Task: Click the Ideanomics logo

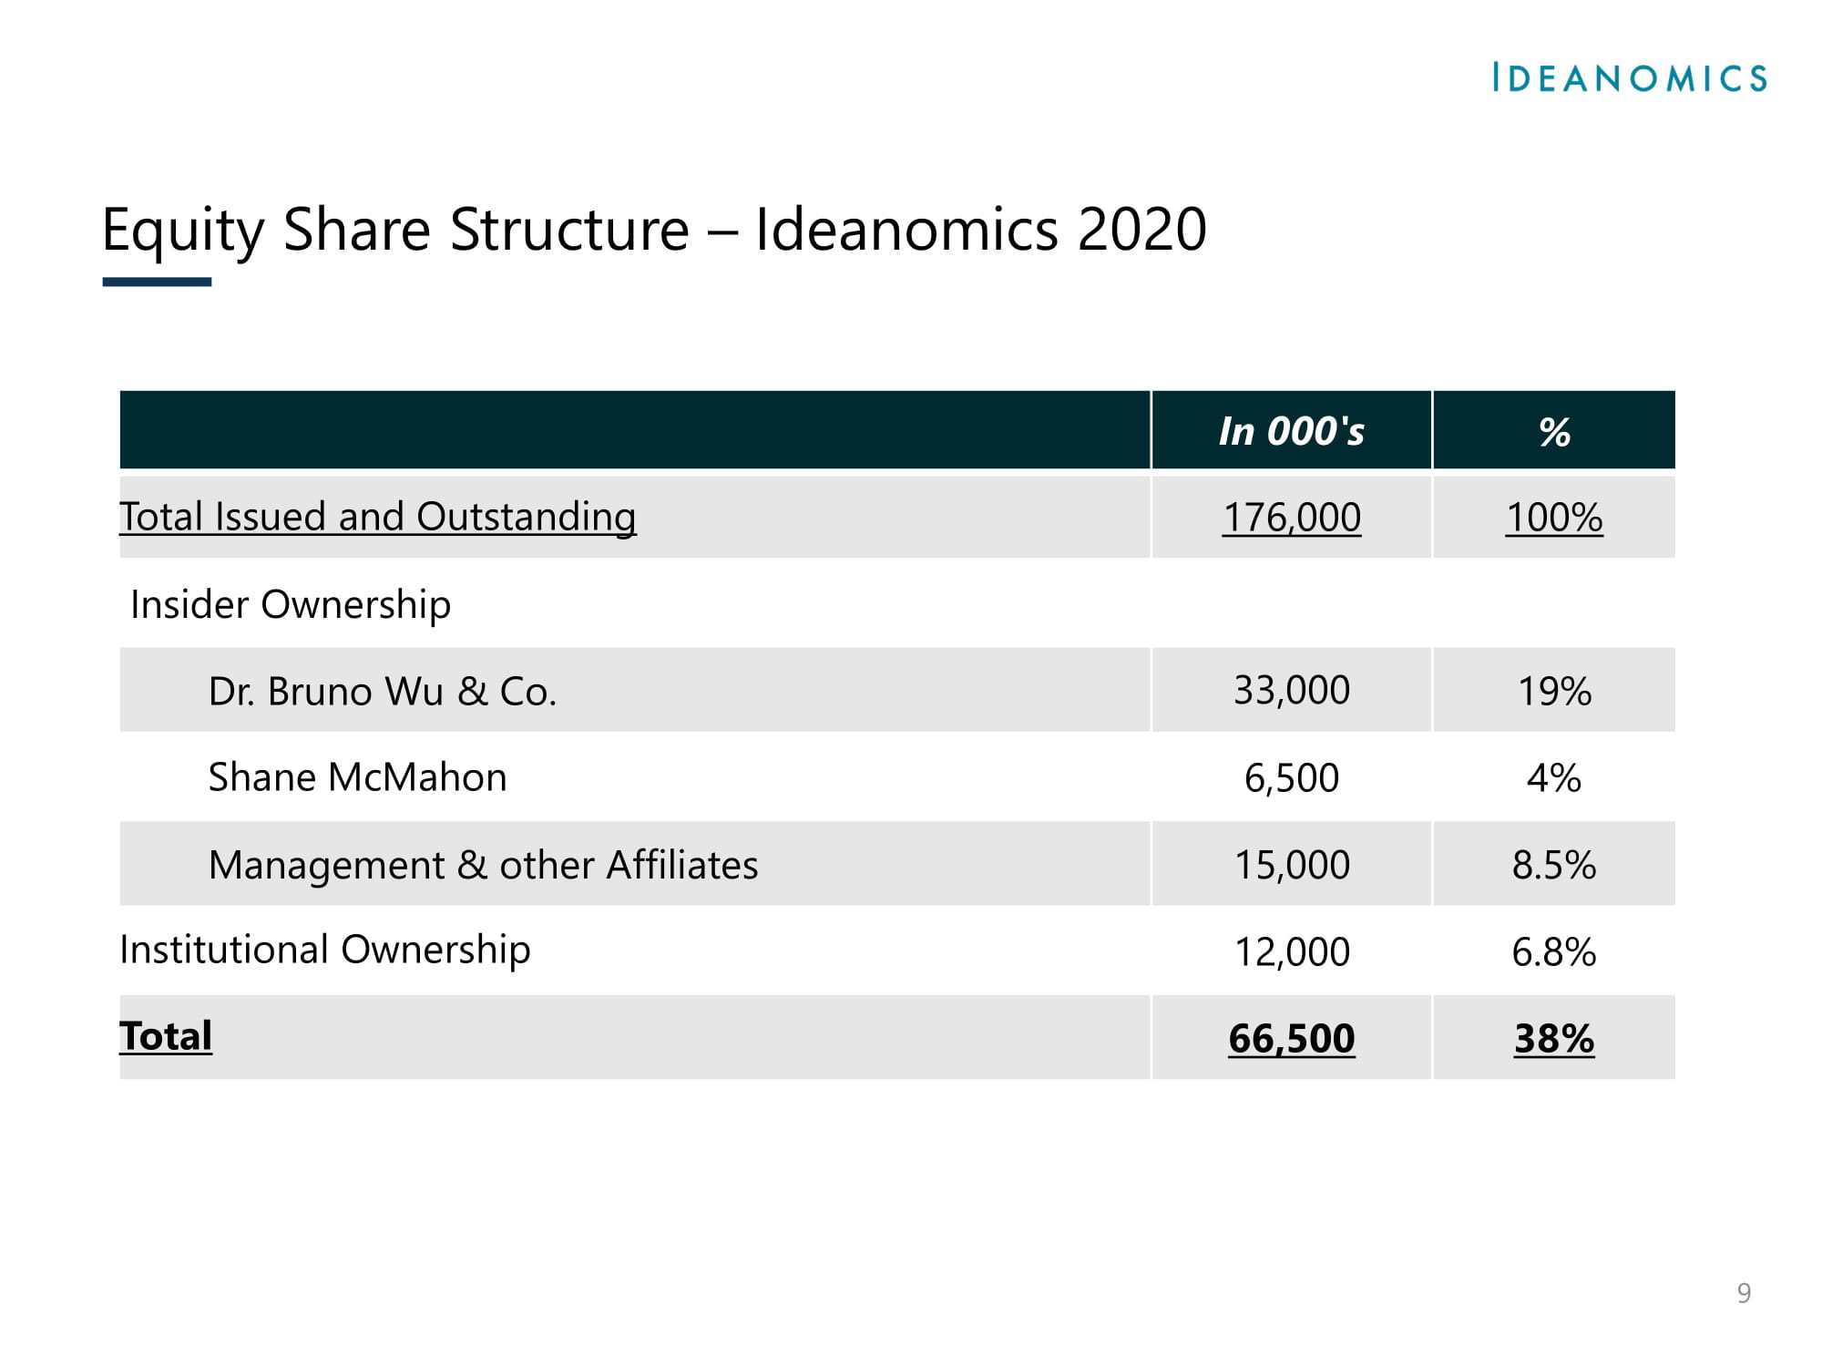Action: [1630, 77]
